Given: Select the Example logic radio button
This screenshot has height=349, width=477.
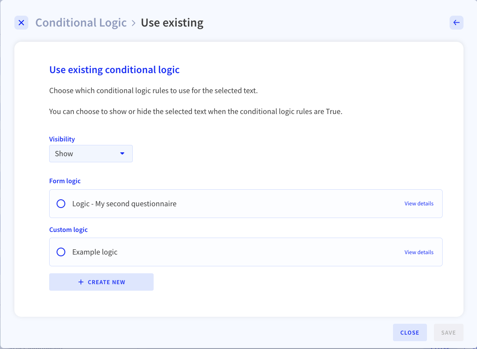Looking at the screenshot, I should tap(61, 252).
